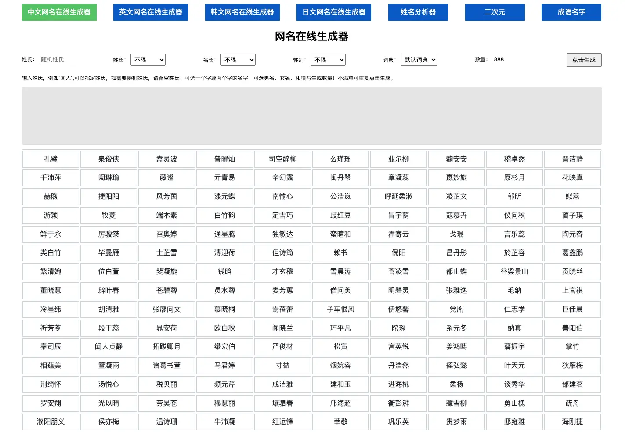The image size is (625, 432).
Task: Click the name 柔杨
Action: point(457,385)
